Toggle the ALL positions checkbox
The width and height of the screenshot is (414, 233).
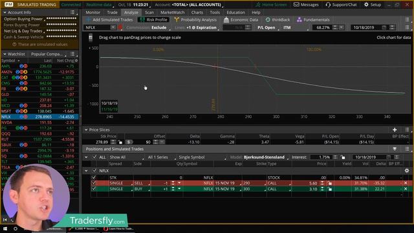point(94,157)
